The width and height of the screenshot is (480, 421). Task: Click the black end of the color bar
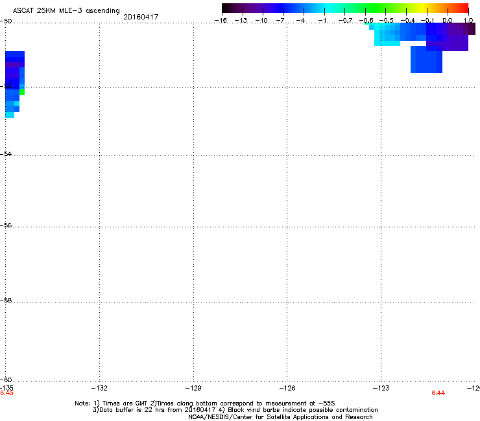[226, 8]
